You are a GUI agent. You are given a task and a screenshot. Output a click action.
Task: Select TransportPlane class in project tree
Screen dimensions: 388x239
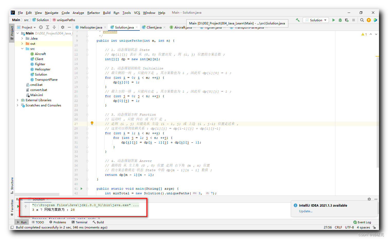coord(46,79)
